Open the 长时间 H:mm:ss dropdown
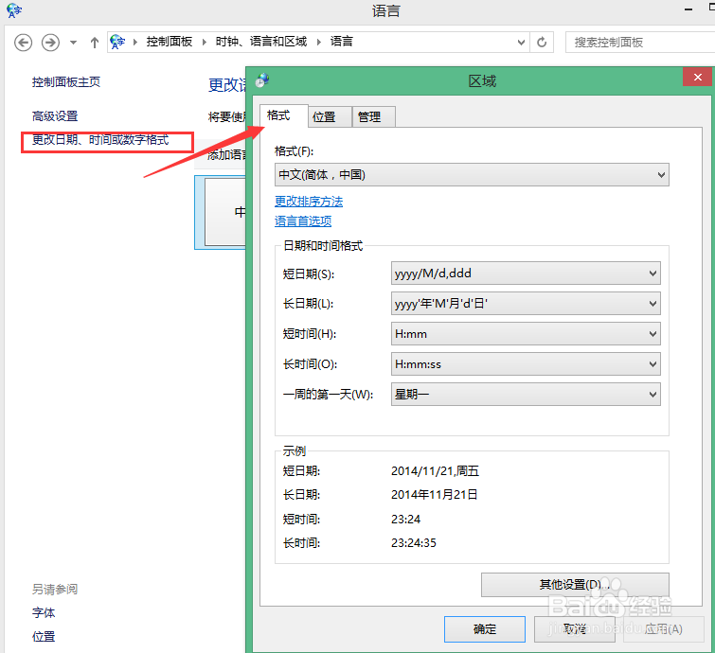 [x=526, y=364]
